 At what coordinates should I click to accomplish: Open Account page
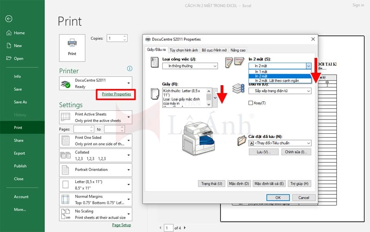point(21,196)
